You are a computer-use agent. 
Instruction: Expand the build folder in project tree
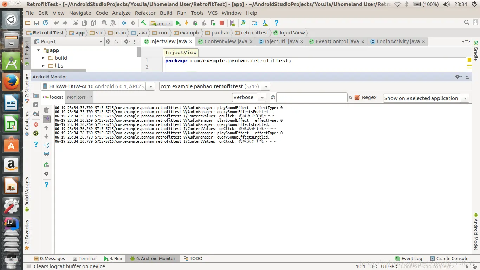(x=43, y=58)
